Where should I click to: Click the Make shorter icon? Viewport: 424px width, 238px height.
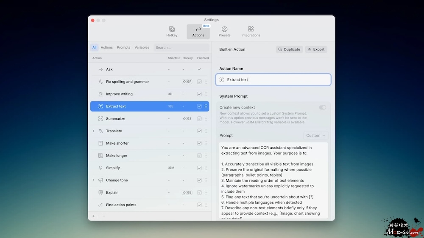[x=100, y=143]
